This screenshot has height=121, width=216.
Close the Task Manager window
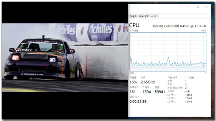point(206,7)
